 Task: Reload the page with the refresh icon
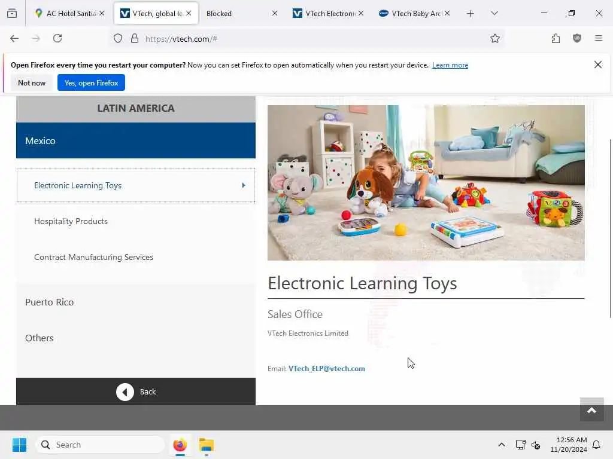[57, 38]
